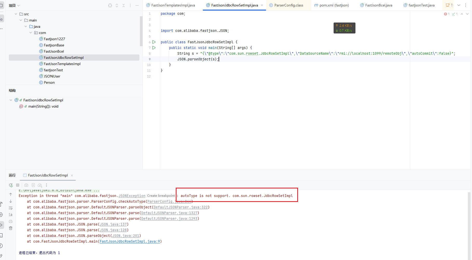Close the FastJsonJdbcRowSetImpl run tab
Image resolution: width=472 pixels, height=260 pixels.
click(72, 175)
